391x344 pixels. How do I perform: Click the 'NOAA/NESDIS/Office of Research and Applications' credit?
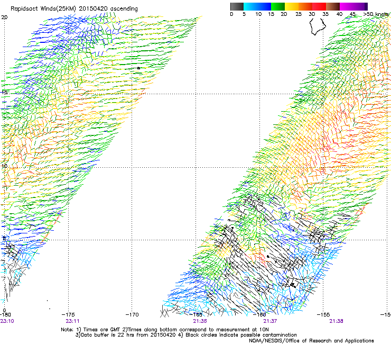coord(311,341)
